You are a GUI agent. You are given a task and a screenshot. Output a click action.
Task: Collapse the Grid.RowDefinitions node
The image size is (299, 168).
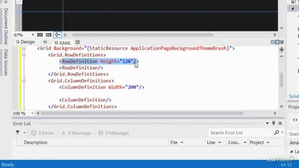pyautogui.click(x=24, y=55)
